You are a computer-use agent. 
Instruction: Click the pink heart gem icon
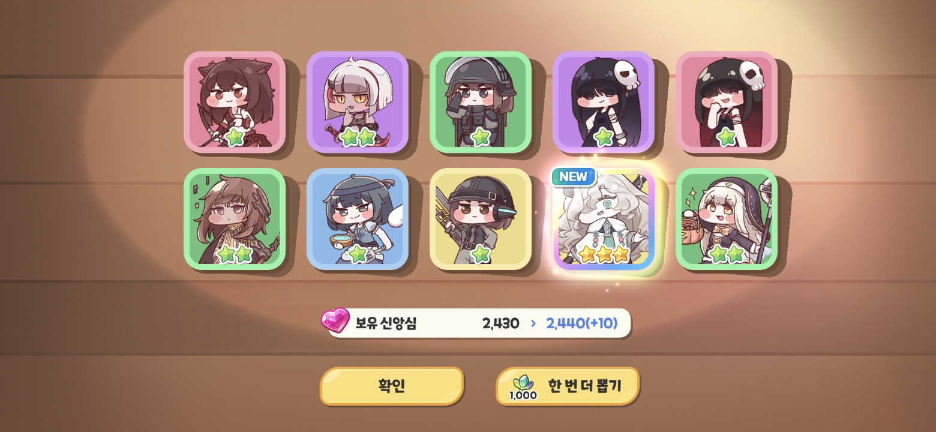(x=335, y=321)
